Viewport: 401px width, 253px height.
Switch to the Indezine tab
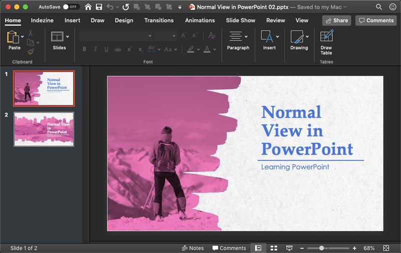click(x=42, y=20)
